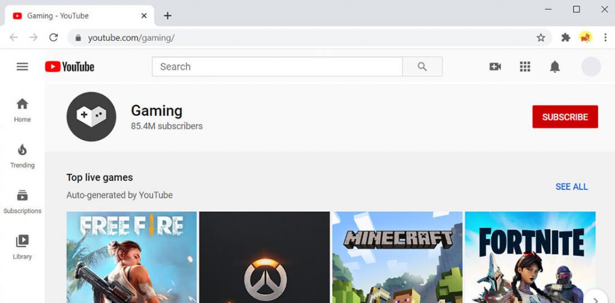Viewport: 615px width, 303px height.
Task: Click the address bar URL
Action: click(x=131, y=38)
